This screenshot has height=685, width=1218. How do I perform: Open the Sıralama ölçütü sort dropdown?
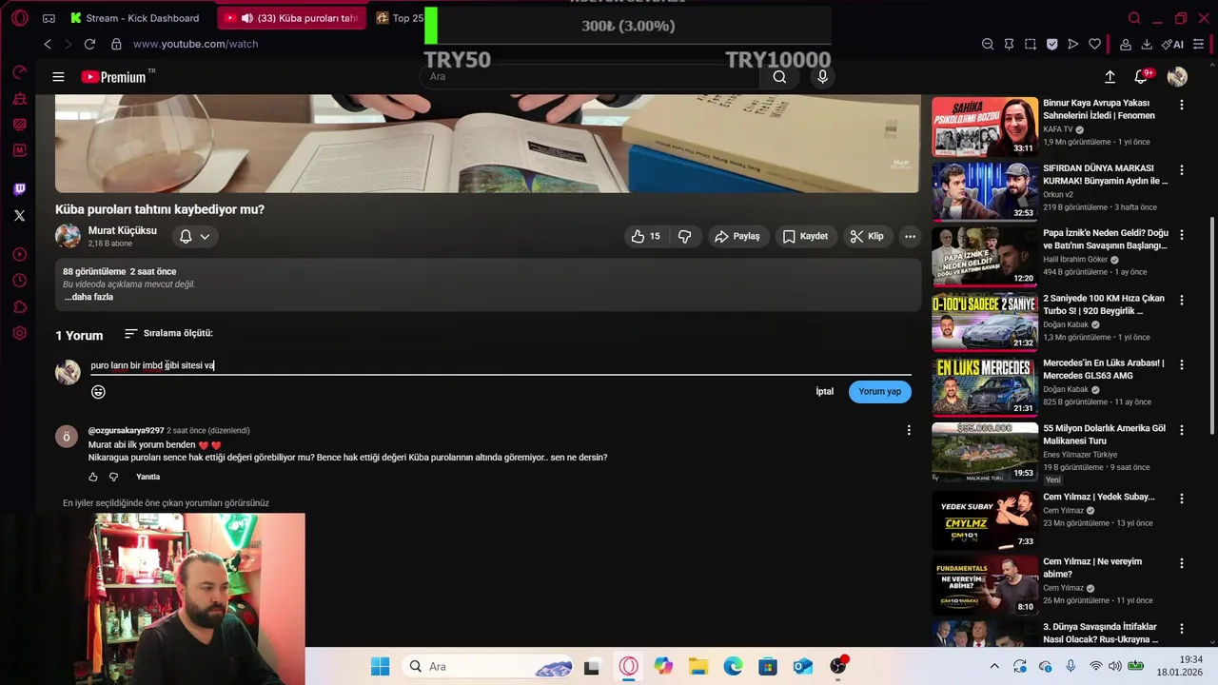tap(168, 333)
